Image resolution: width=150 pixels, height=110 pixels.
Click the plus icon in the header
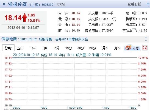click(148, 4)
